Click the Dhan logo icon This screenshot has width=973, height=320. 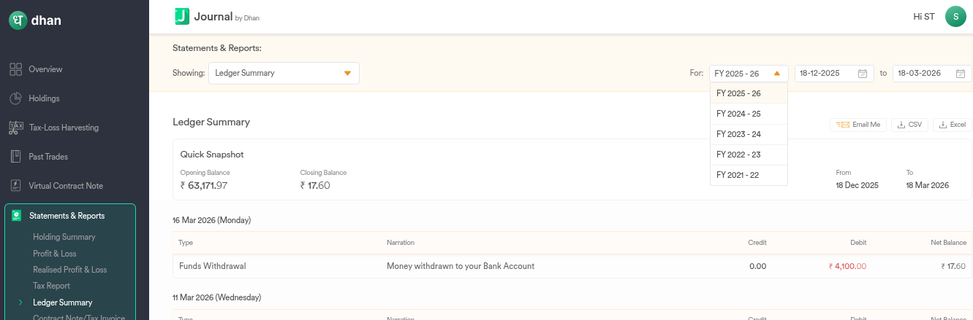coord(18,20)
